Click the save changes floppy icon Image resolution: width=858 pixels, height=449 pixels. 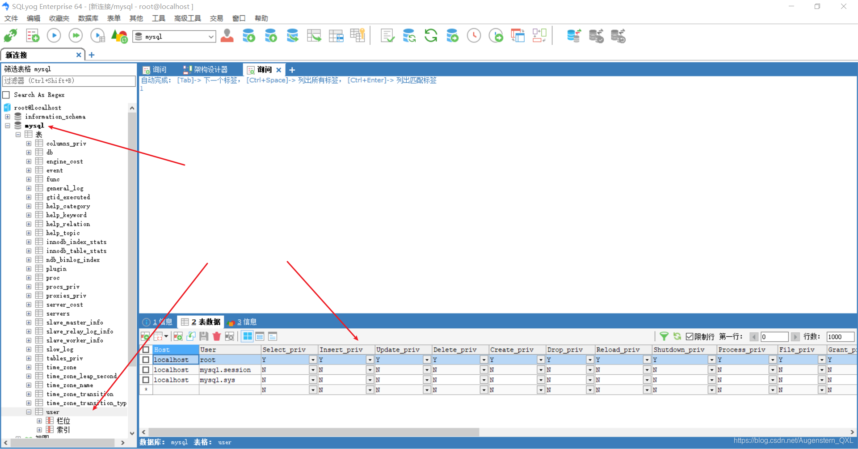204,336
